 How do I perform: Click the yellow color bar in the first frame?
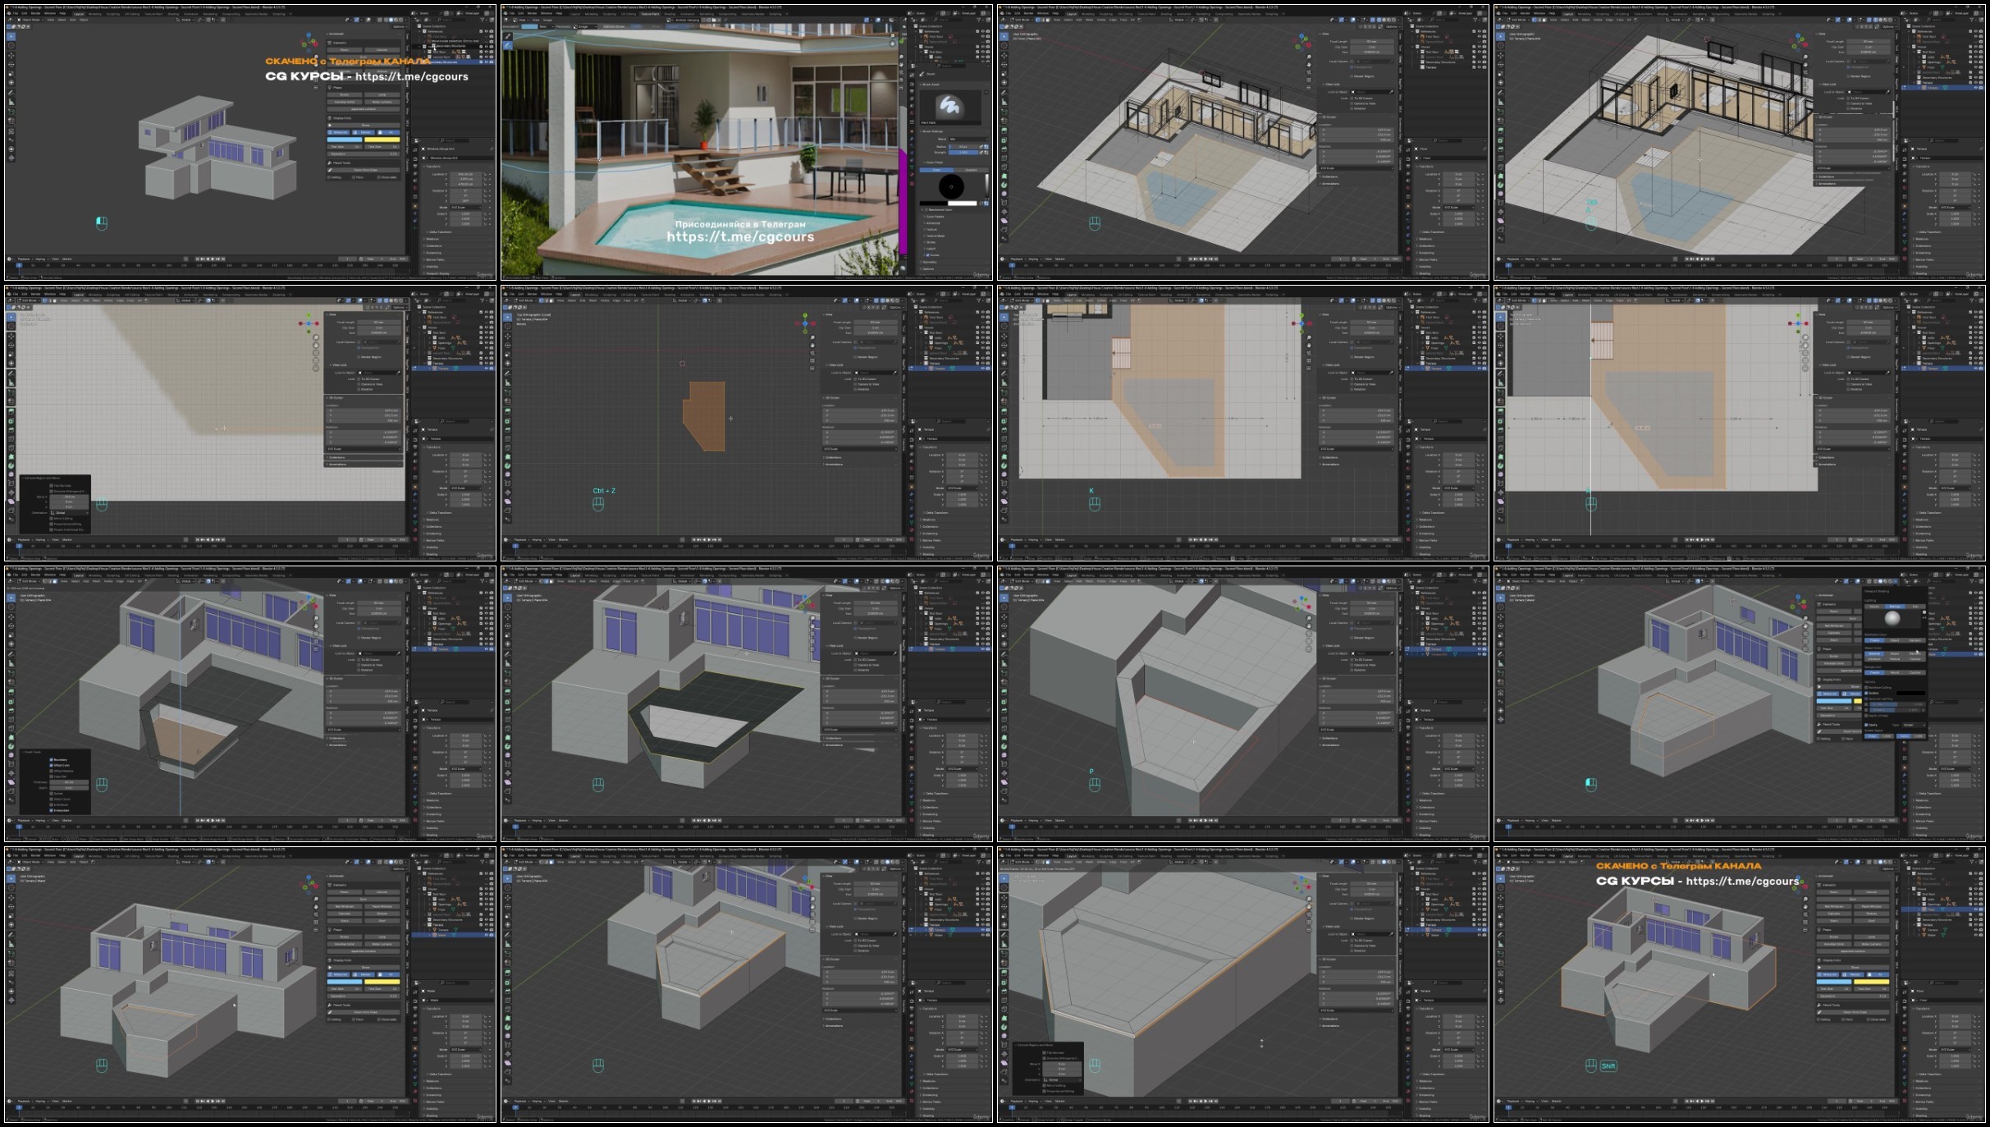(382, 139)
